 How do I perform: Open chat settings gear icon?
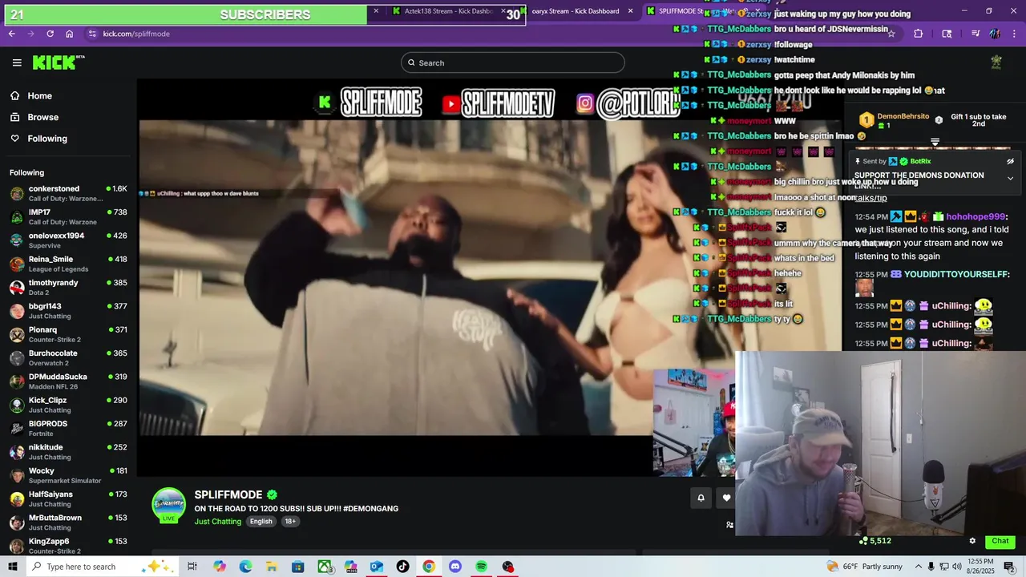pyautogui.click(x=972, y=541)
